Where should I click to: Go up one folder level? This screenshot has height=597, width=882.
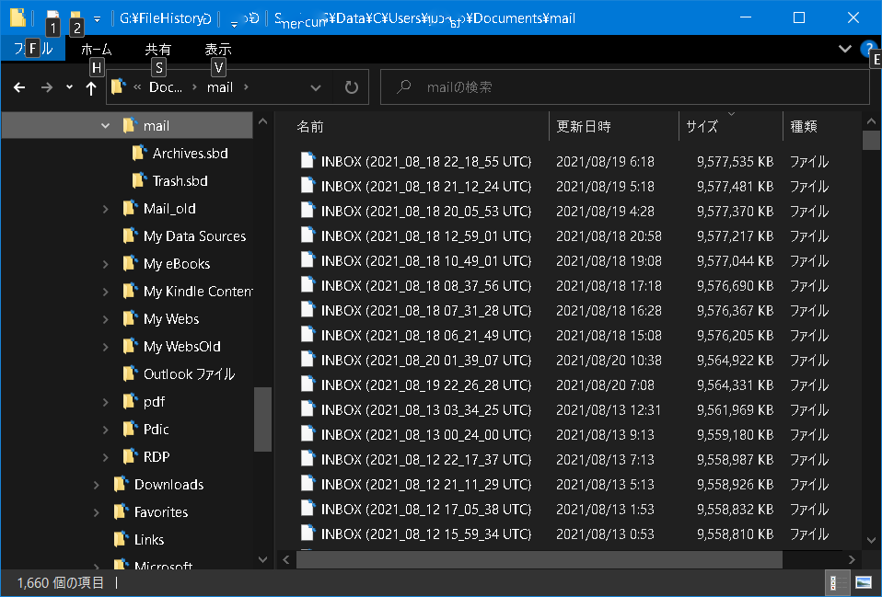pyautogui.click(x=90, y=87)
